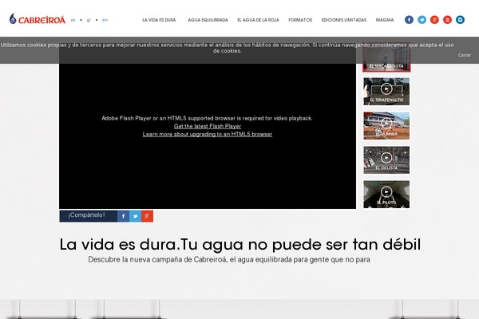Open Agua Equilibrada menu item
Image resolution: width=479 pixels, height=319 pixels.
pos(208,20)
